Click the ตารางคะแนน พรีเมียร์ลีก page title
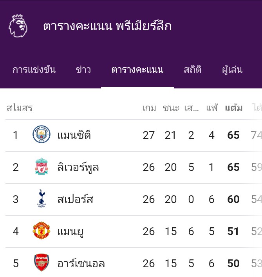 pos(107,26)
